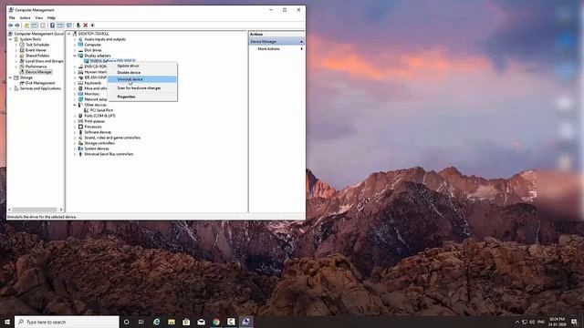Show hidden system tray icons
The width and height of the screenshot is (584, 328).
point(517,322)
